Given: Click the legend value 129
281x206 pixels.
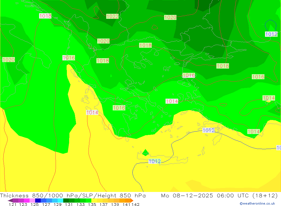Looking at the screenshot, I should [58, 205].
